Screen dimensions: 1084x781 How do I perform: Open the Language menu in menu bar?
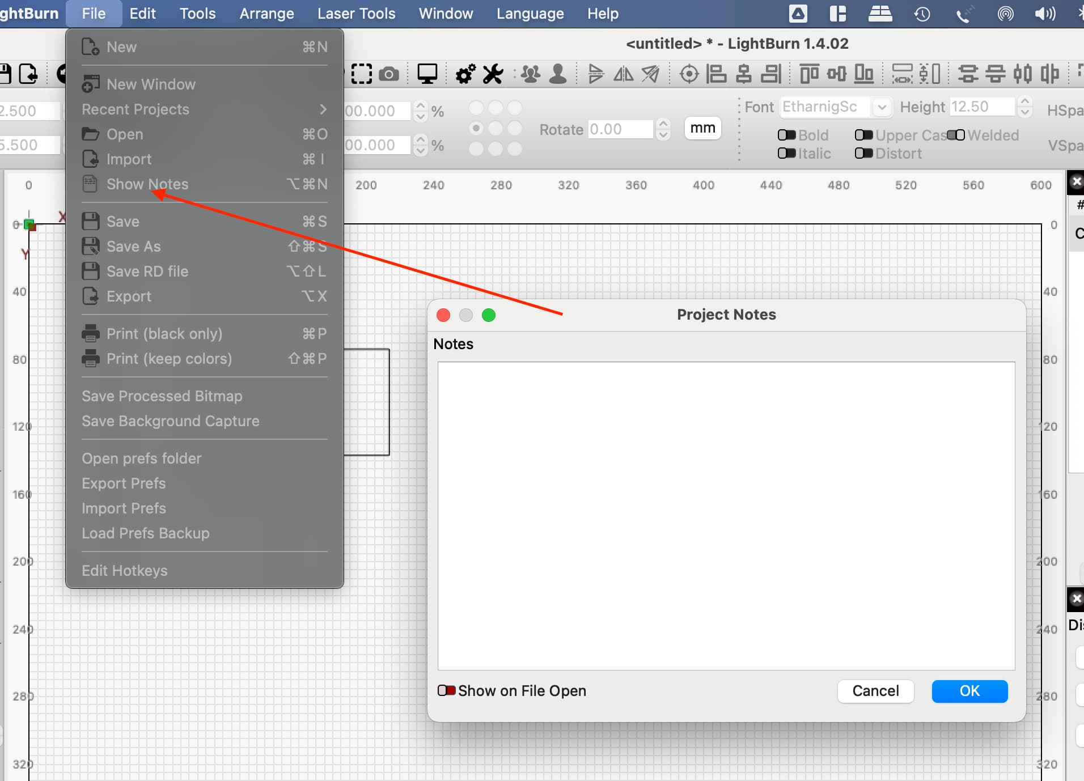click(x=530, y=14)
